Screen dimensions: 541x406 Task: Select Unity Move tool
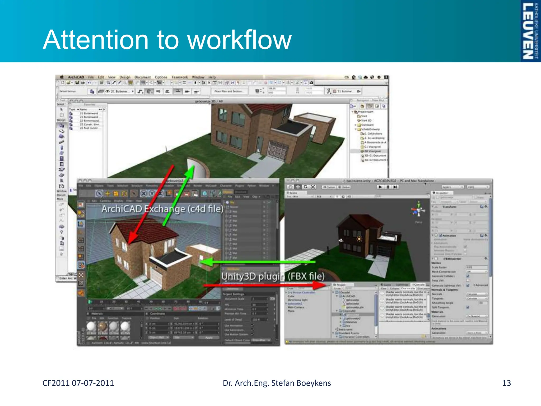[298, 187]
